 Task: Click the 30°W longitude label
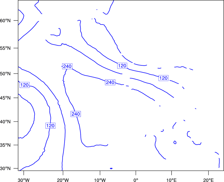24,180
